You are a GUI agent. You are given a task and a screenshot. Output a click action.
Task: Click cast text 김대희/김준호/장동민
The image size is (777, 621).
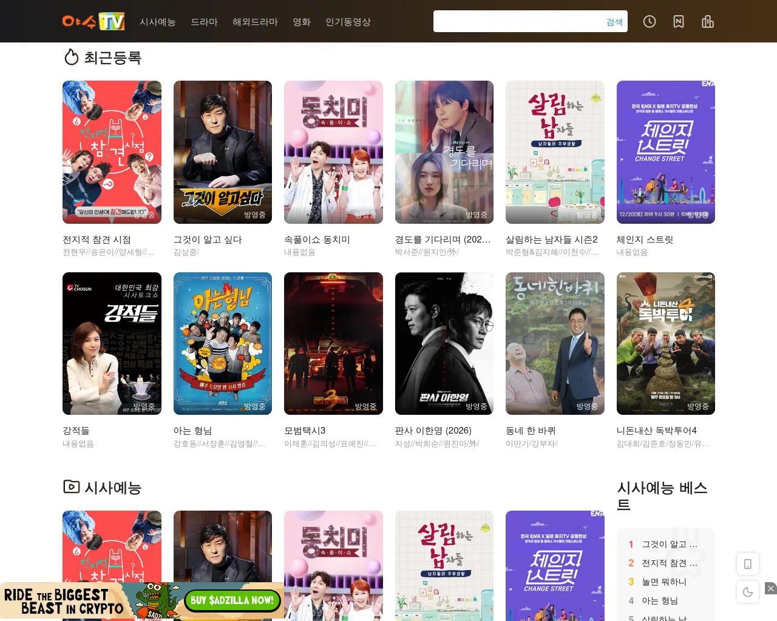click(x=663, y=444)
